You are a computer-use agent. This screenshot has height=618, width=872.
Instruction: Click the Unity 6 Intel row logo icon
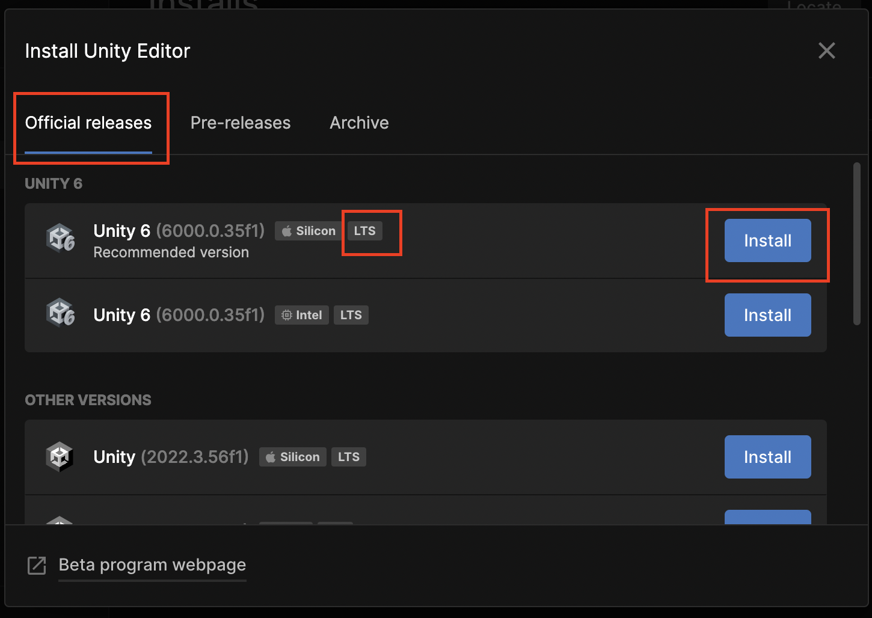tap(60, 313)
